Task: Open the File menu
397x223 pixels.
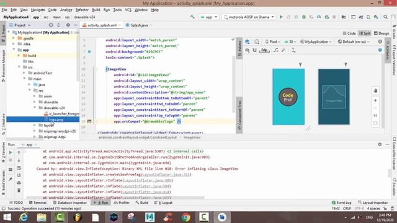Action: 4,10
